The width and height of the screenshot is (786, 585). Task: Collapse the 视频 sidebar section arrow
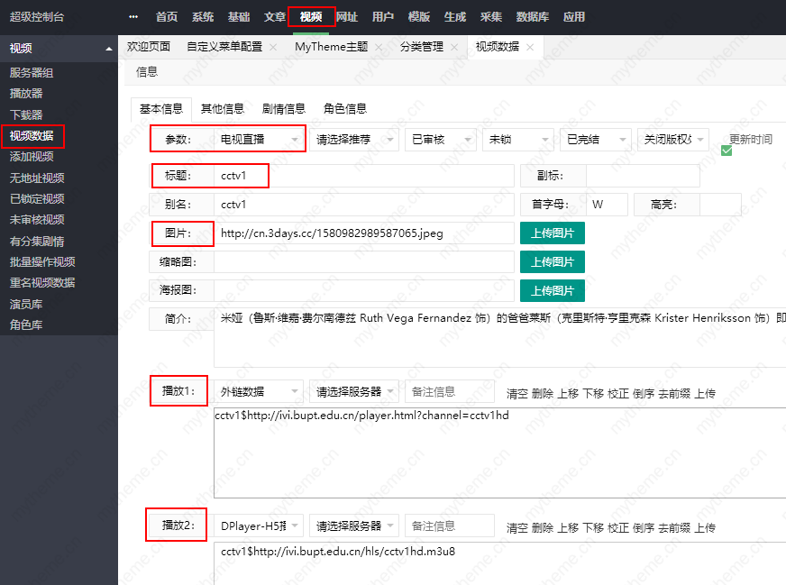click(x=109, y=49)
